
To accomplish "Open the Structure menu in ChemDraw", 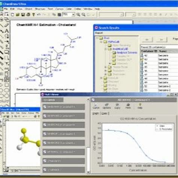I will click(x=40, y=9).
